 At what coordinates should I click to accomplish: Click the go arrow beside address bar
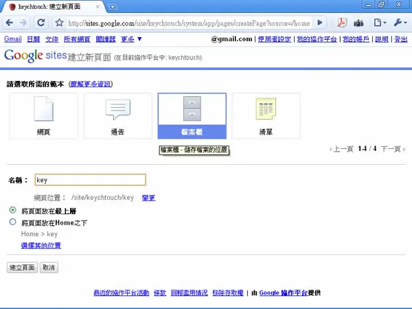pyautogui.click(x=320, y=23)
